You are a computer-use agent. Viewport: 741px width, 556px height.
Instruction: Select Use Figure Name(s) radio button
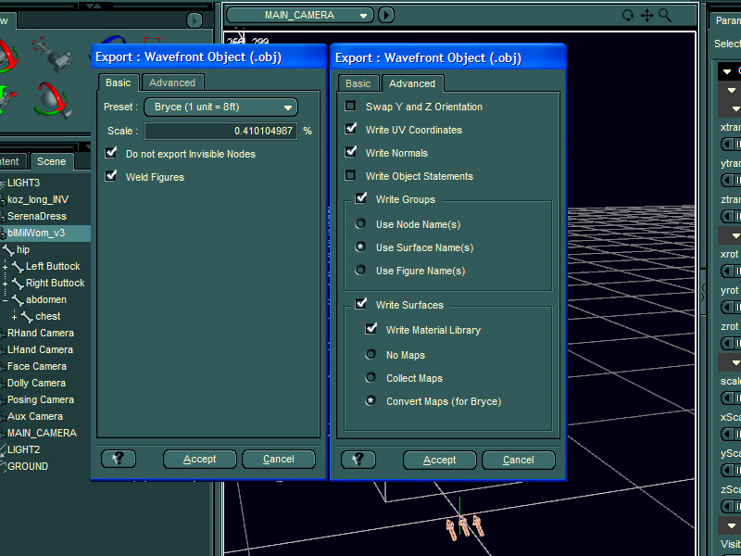[x=360, y=270]
